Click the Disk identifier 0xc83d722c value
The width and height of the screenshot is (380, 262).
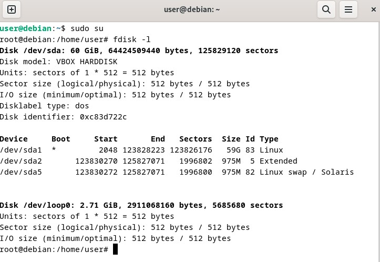pos(103,117)
